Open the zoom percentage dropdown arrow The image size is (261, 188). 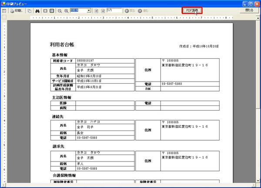tap(89, 10)
